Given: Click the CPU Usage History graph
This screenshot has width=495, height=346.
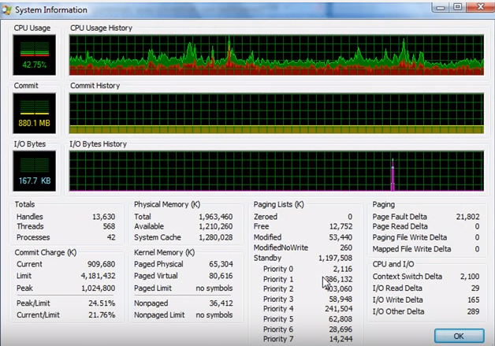Looking at the screenshot, I should click(276, 56).
